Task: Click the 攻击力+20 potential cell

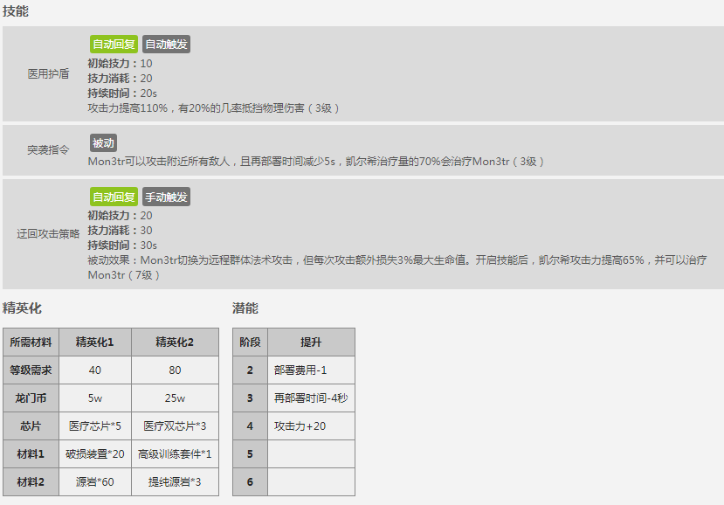Action: coord(300,426)
